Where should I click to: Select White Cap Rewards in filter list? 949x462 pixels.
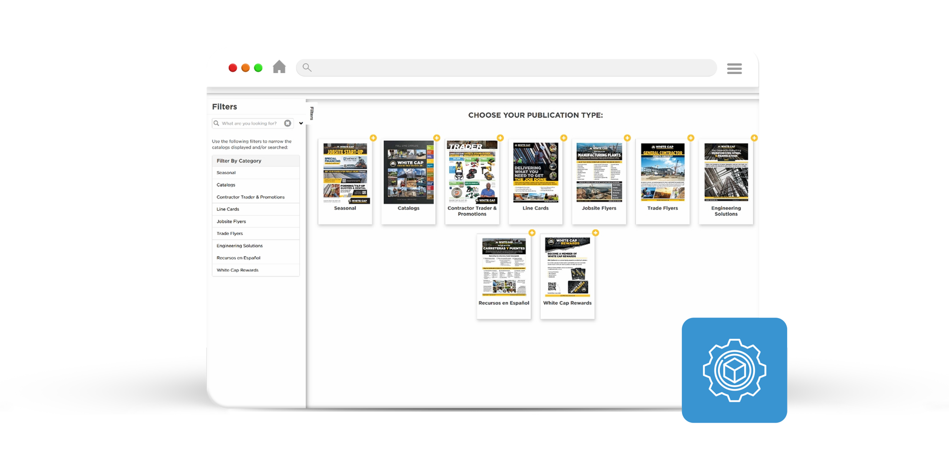[256, 270]
